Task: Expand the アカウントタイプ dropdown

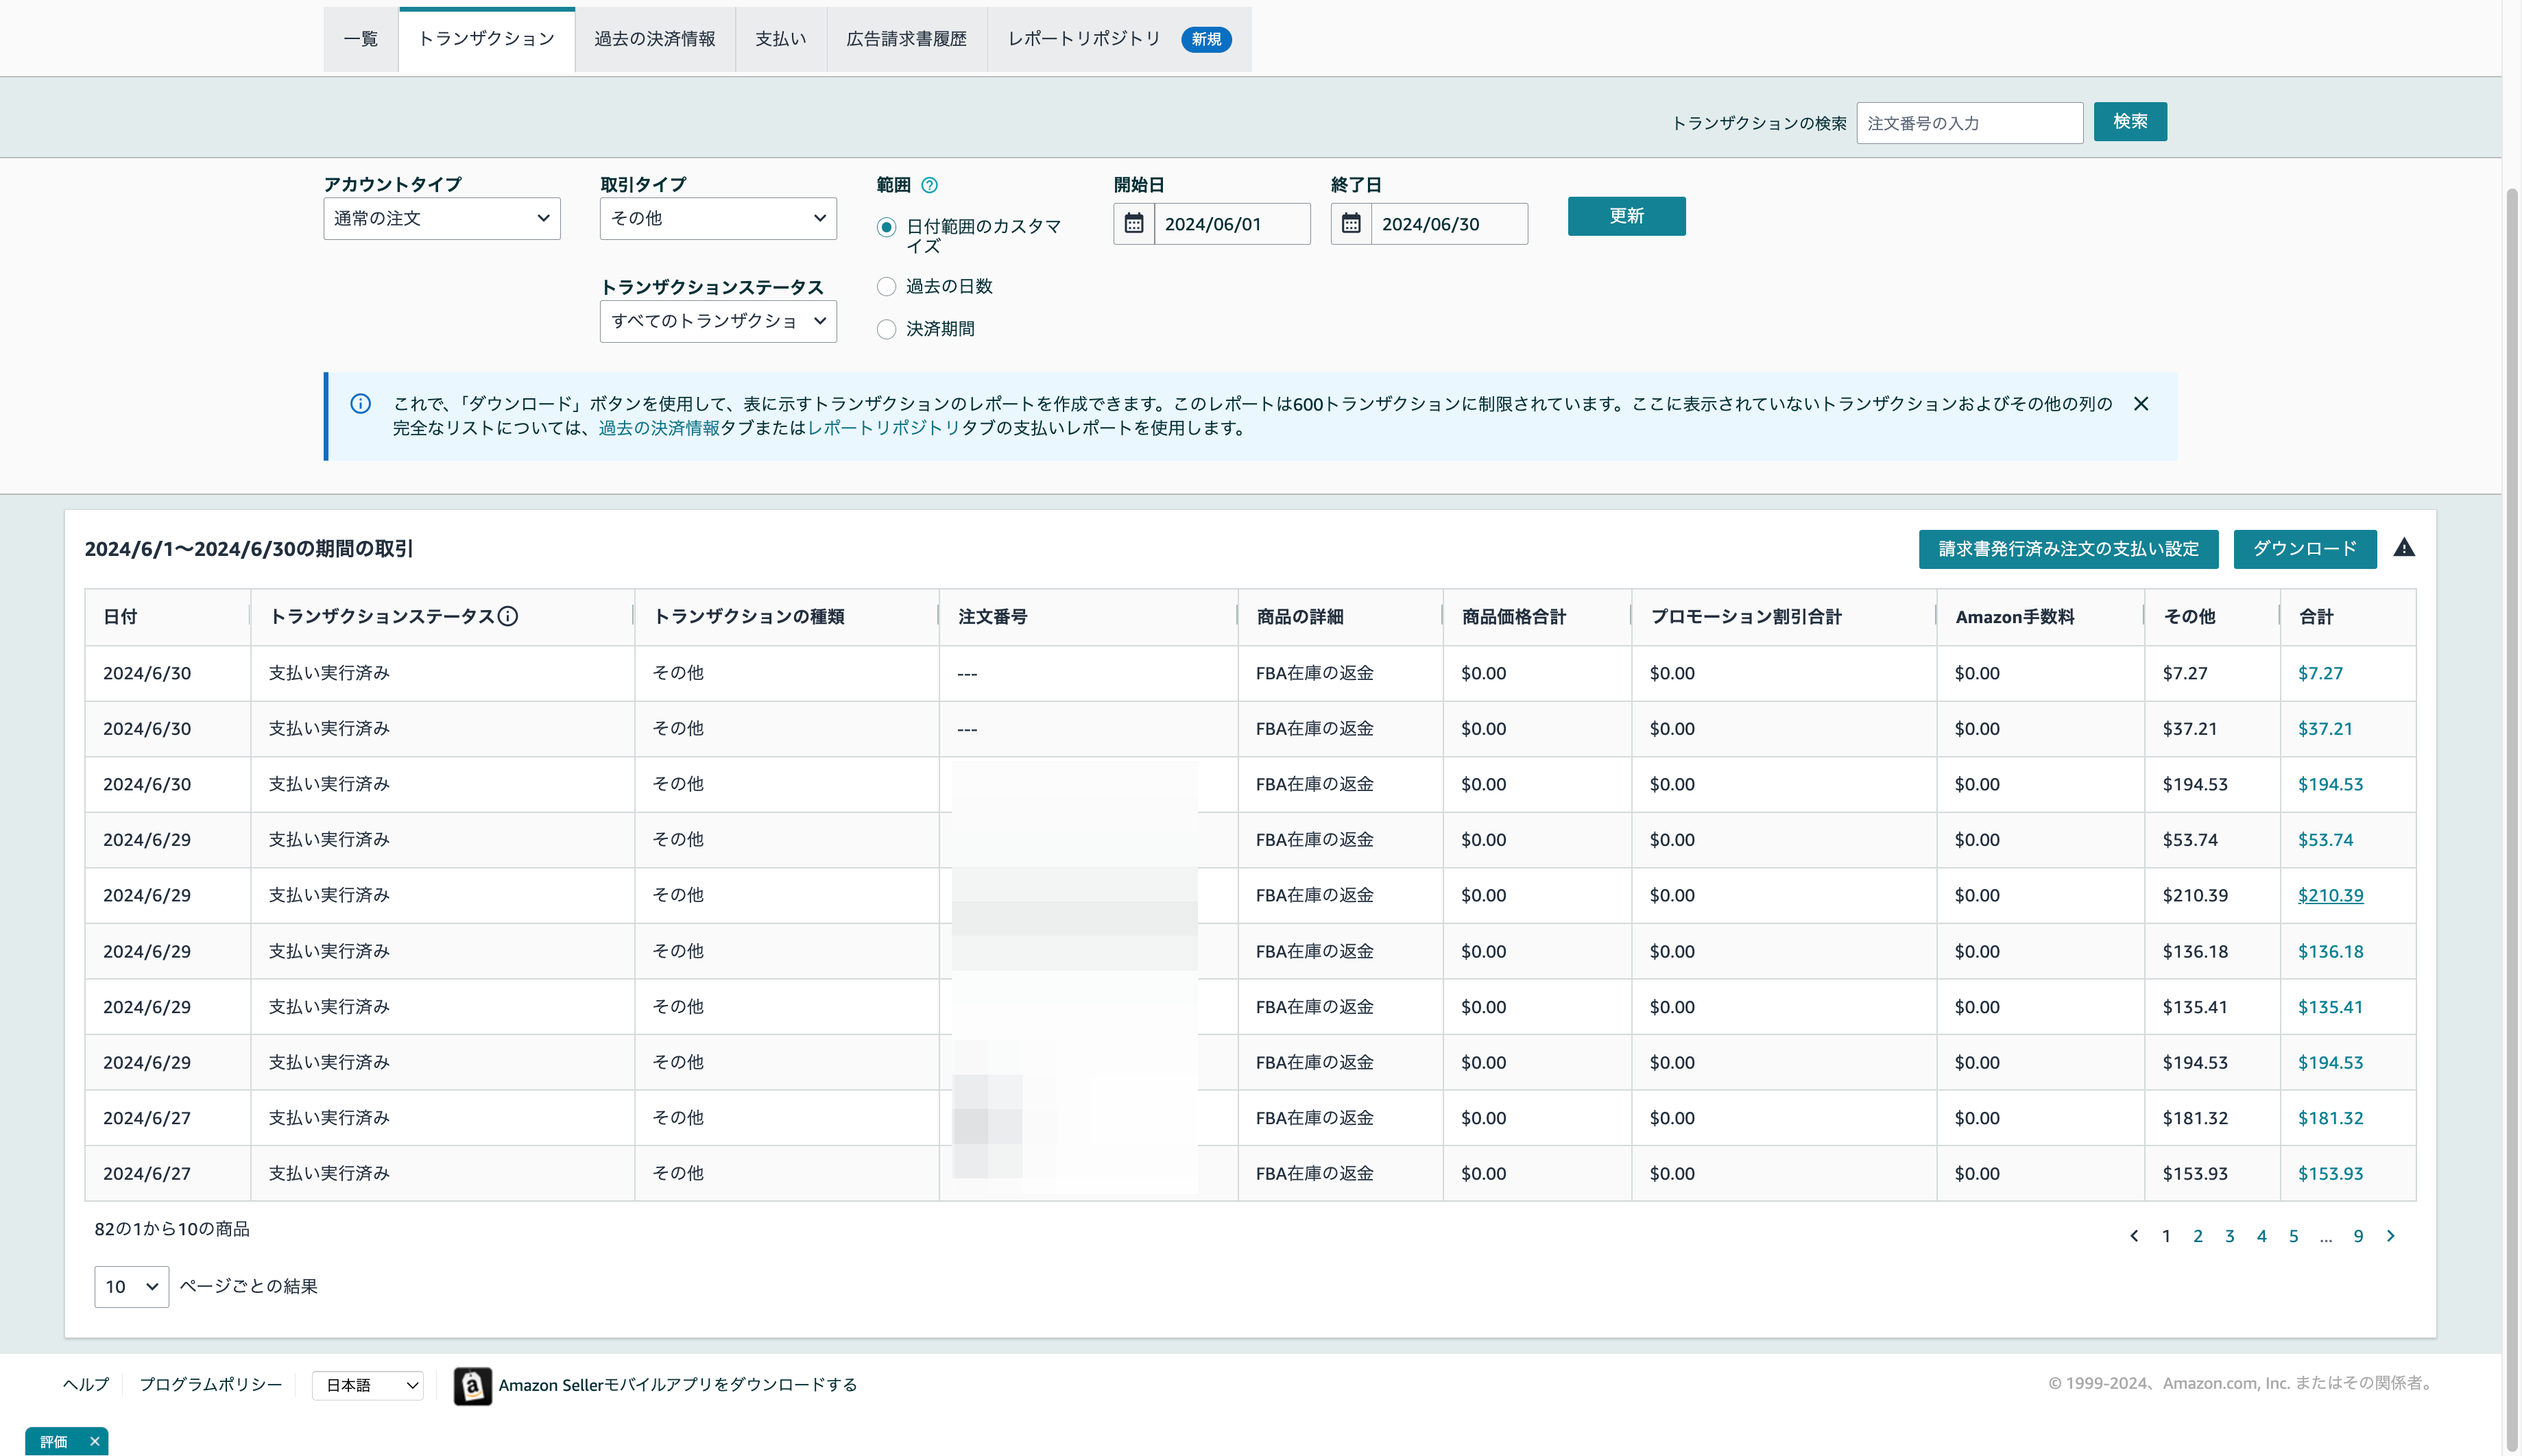Action: tap(442, 218)
